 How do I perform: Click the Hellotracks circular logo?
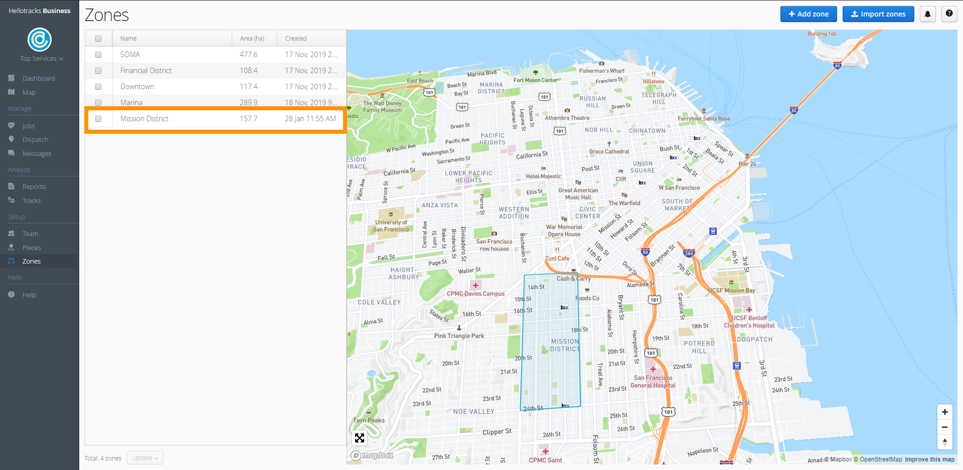pyautogui.click(x=40, y=40)
